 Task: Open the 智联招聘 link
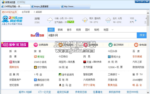[88, 74]
